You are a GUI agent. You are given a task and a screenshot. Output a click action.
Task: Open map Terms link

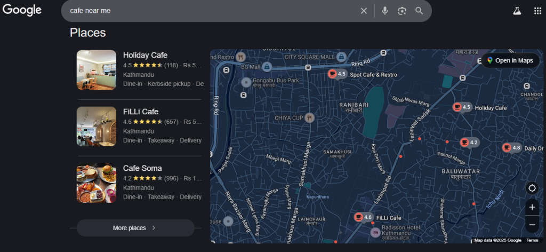(x=532, y=240)
